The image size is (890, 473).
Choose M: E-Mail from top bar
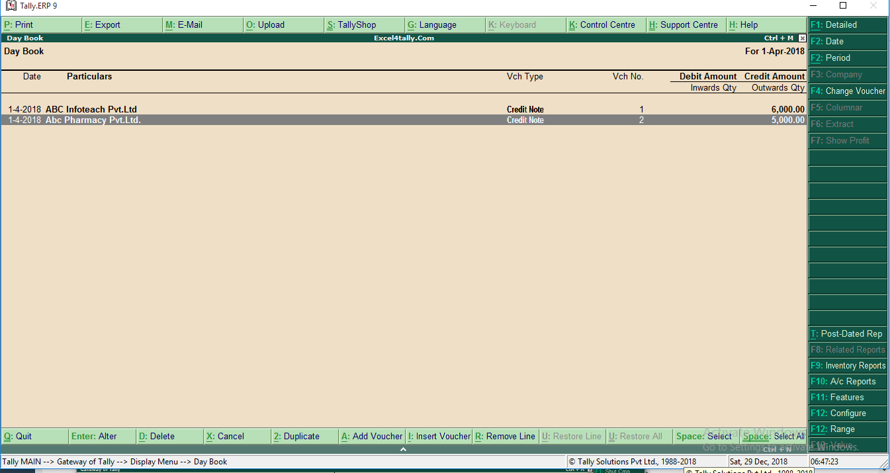(x=203, y=25)
